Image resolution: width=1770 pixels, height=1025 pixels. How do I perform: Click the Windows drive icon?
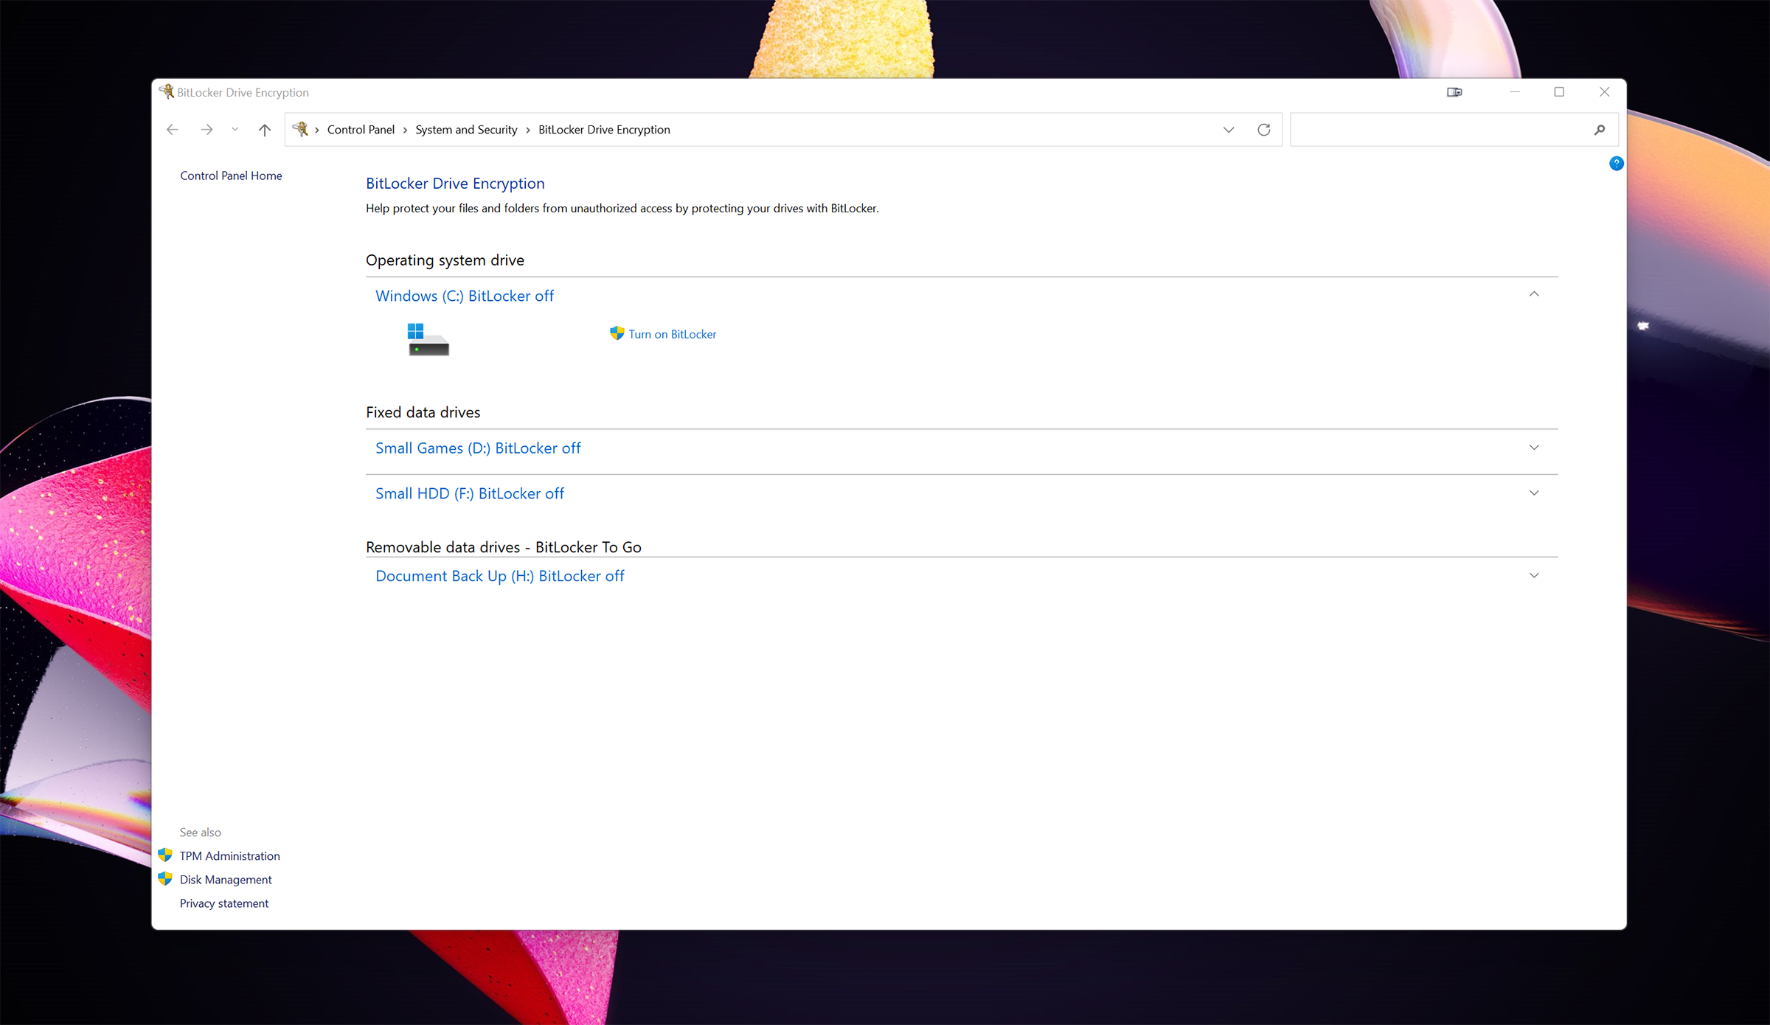point(428,339)
